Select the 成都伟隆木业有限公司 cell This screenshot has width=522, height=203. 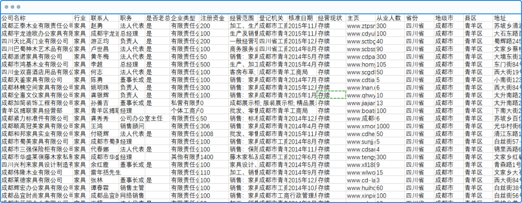tap(37, 173)
